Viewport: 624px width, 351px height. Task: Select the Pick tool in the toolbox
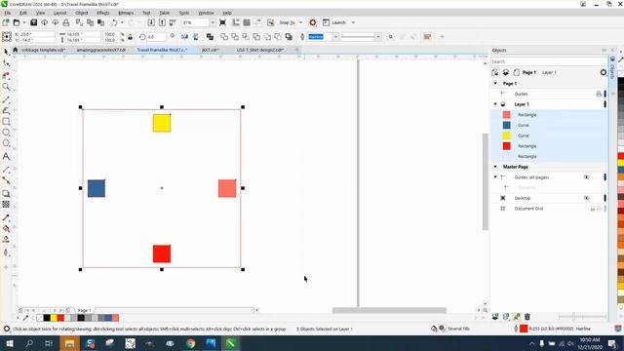tap(6, 52)
